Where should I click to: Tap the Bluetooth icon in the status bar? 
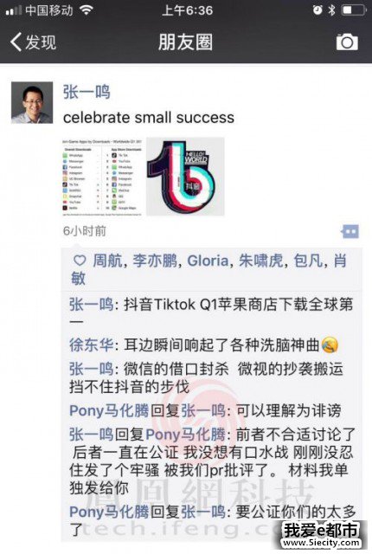331,10
